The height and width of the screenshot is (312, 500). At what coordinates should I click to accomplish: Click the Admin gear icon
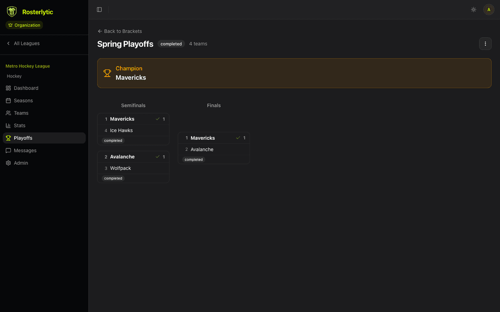click(8, 163)
